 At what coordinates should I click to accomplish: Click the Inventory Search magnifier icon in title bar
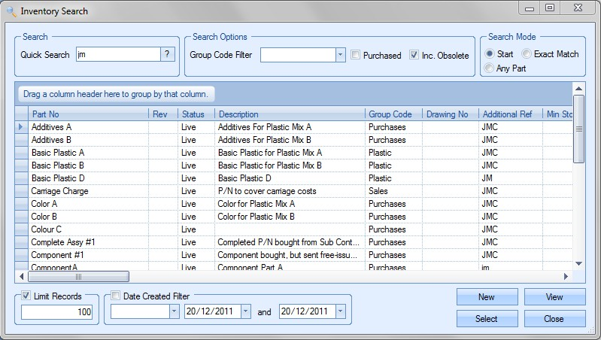(10, 11)
